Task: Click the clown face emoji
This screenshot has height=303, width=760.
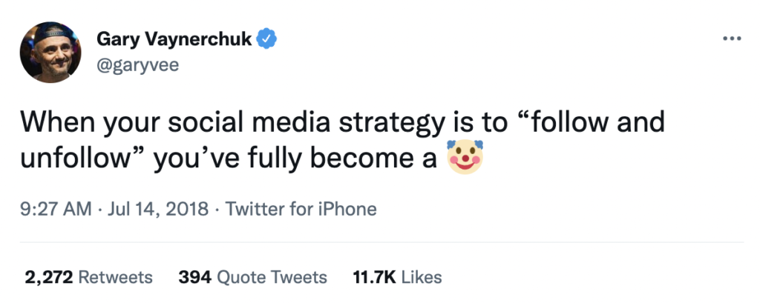Action: point(464,159)
